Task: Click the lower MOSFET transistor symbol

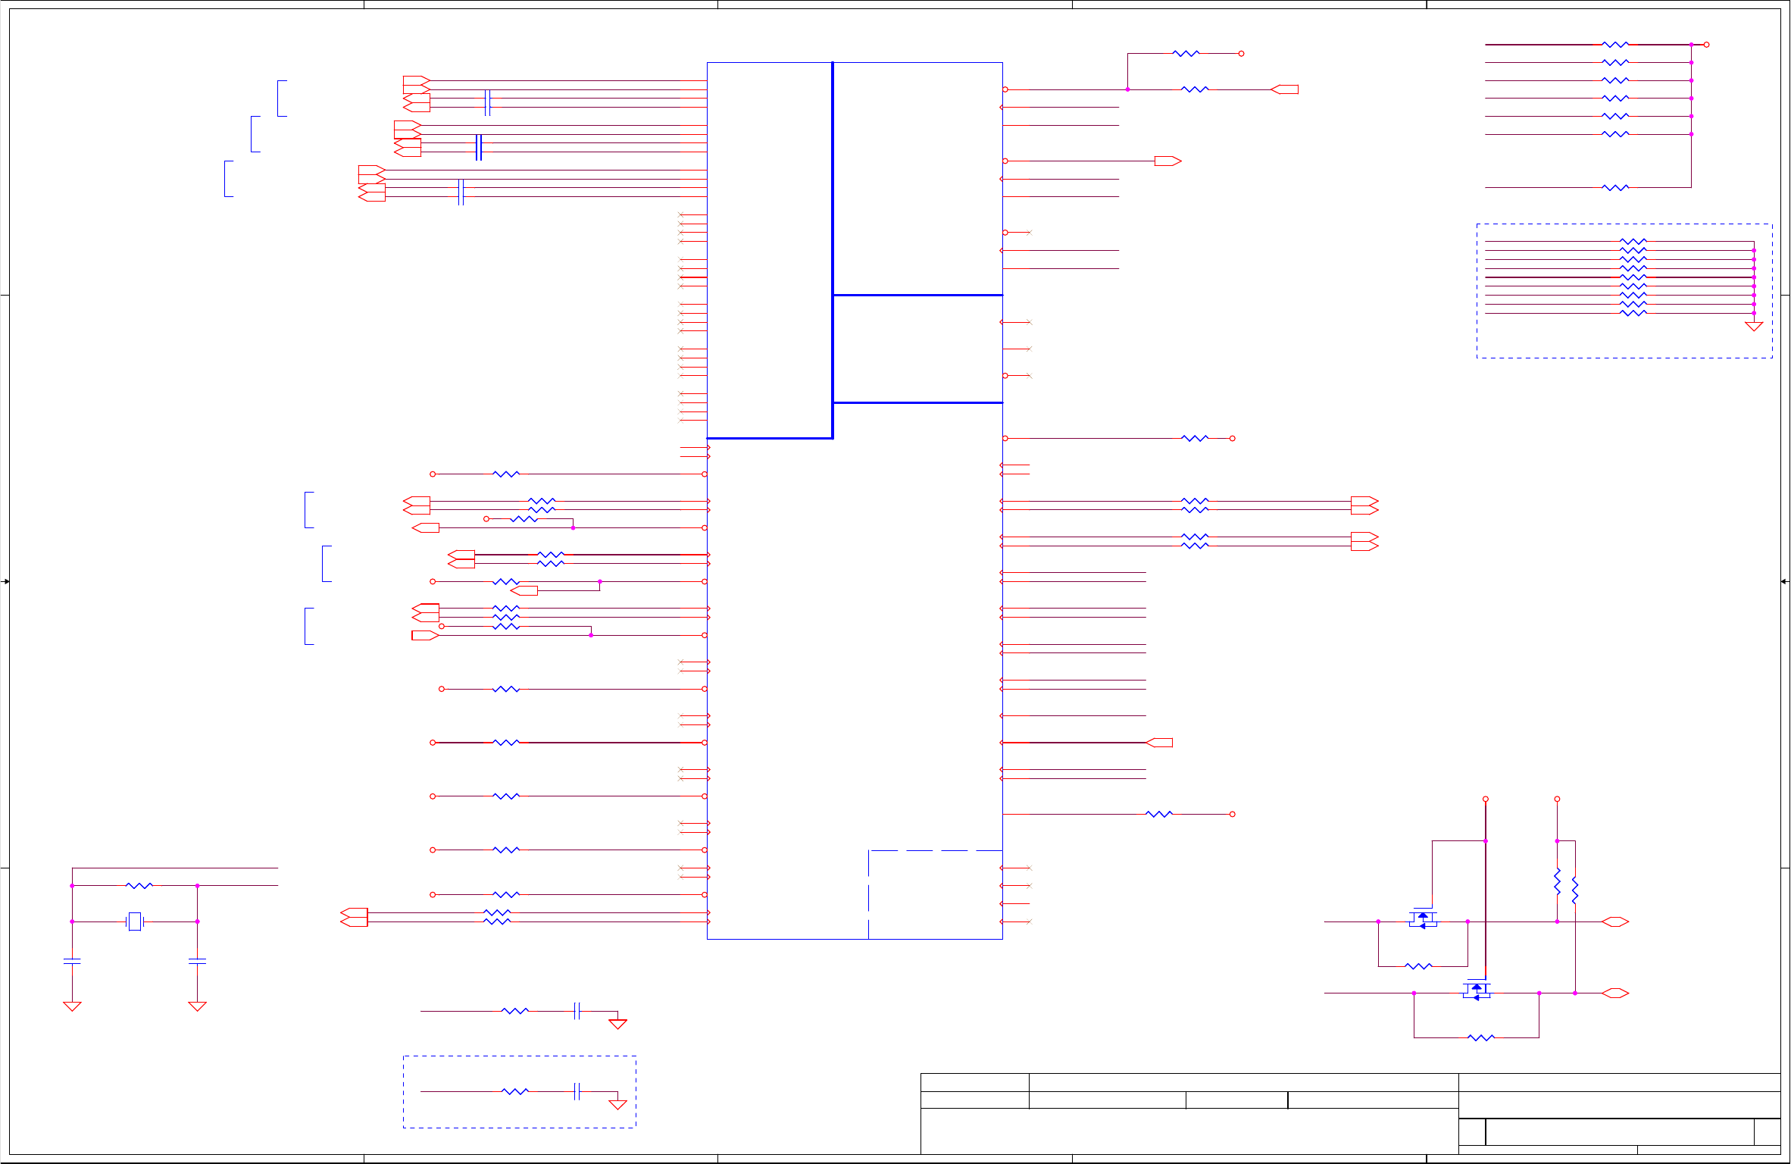Action: point(1476,990)
